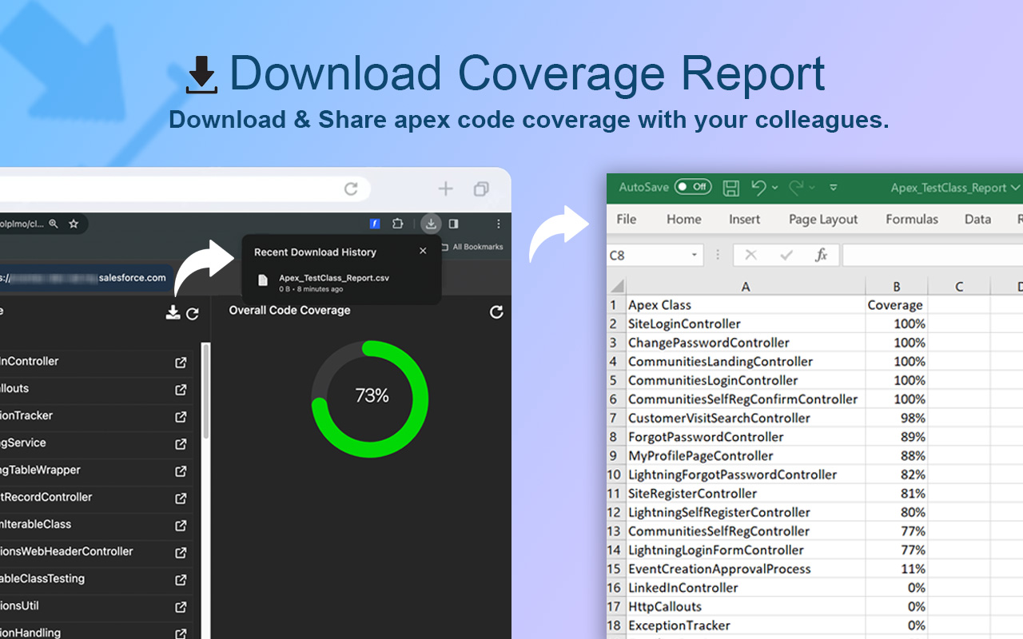Select cell EventCreationApprovalProcess

point(746,569)
